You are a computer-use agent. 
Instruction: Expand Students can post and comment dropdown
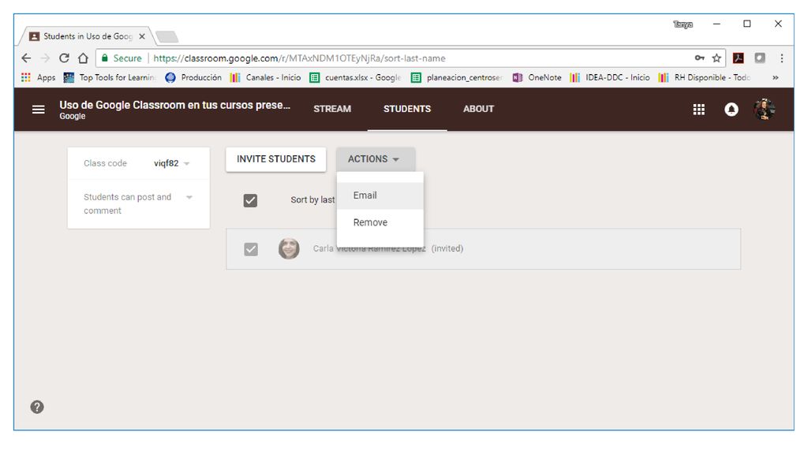(189, 197)
